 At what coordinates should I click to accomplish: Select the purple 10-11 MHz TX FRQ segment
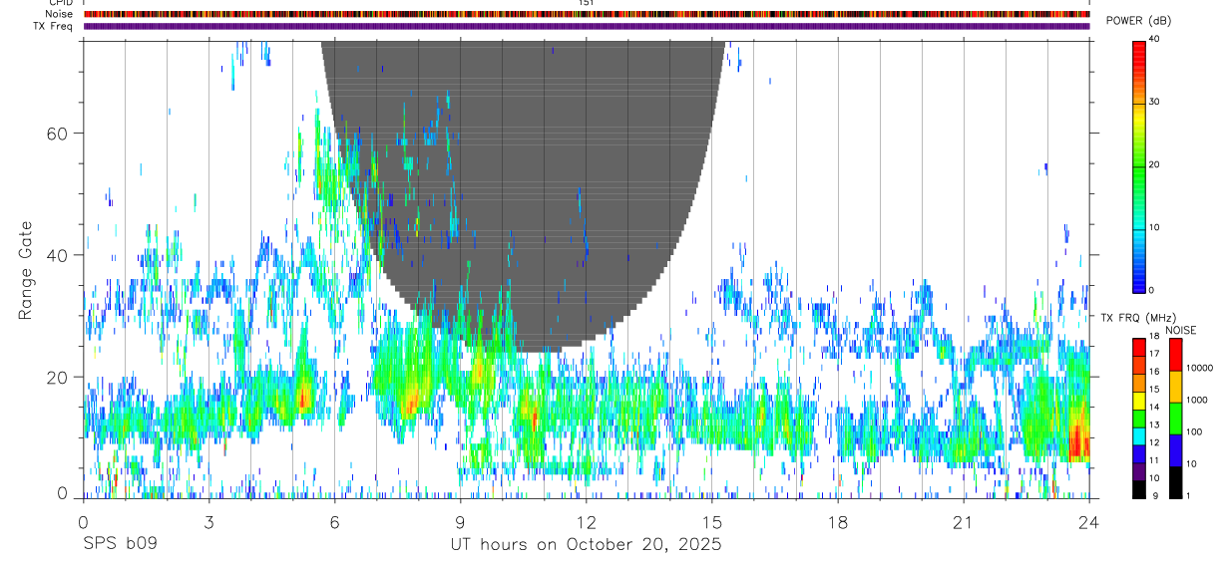point(1138,470)
